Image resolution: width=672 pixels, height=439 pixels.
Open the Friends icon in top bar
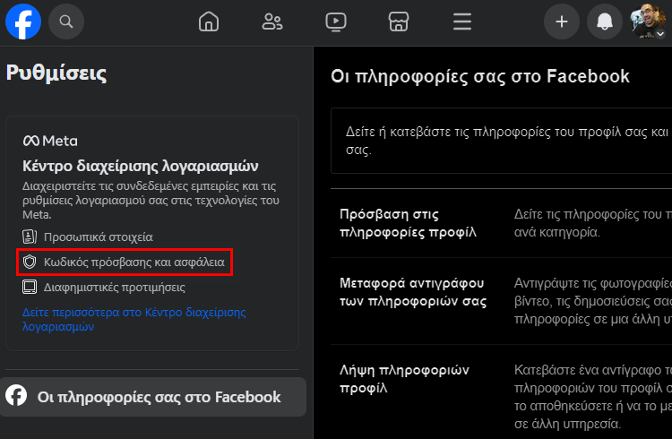click(272, 22)
